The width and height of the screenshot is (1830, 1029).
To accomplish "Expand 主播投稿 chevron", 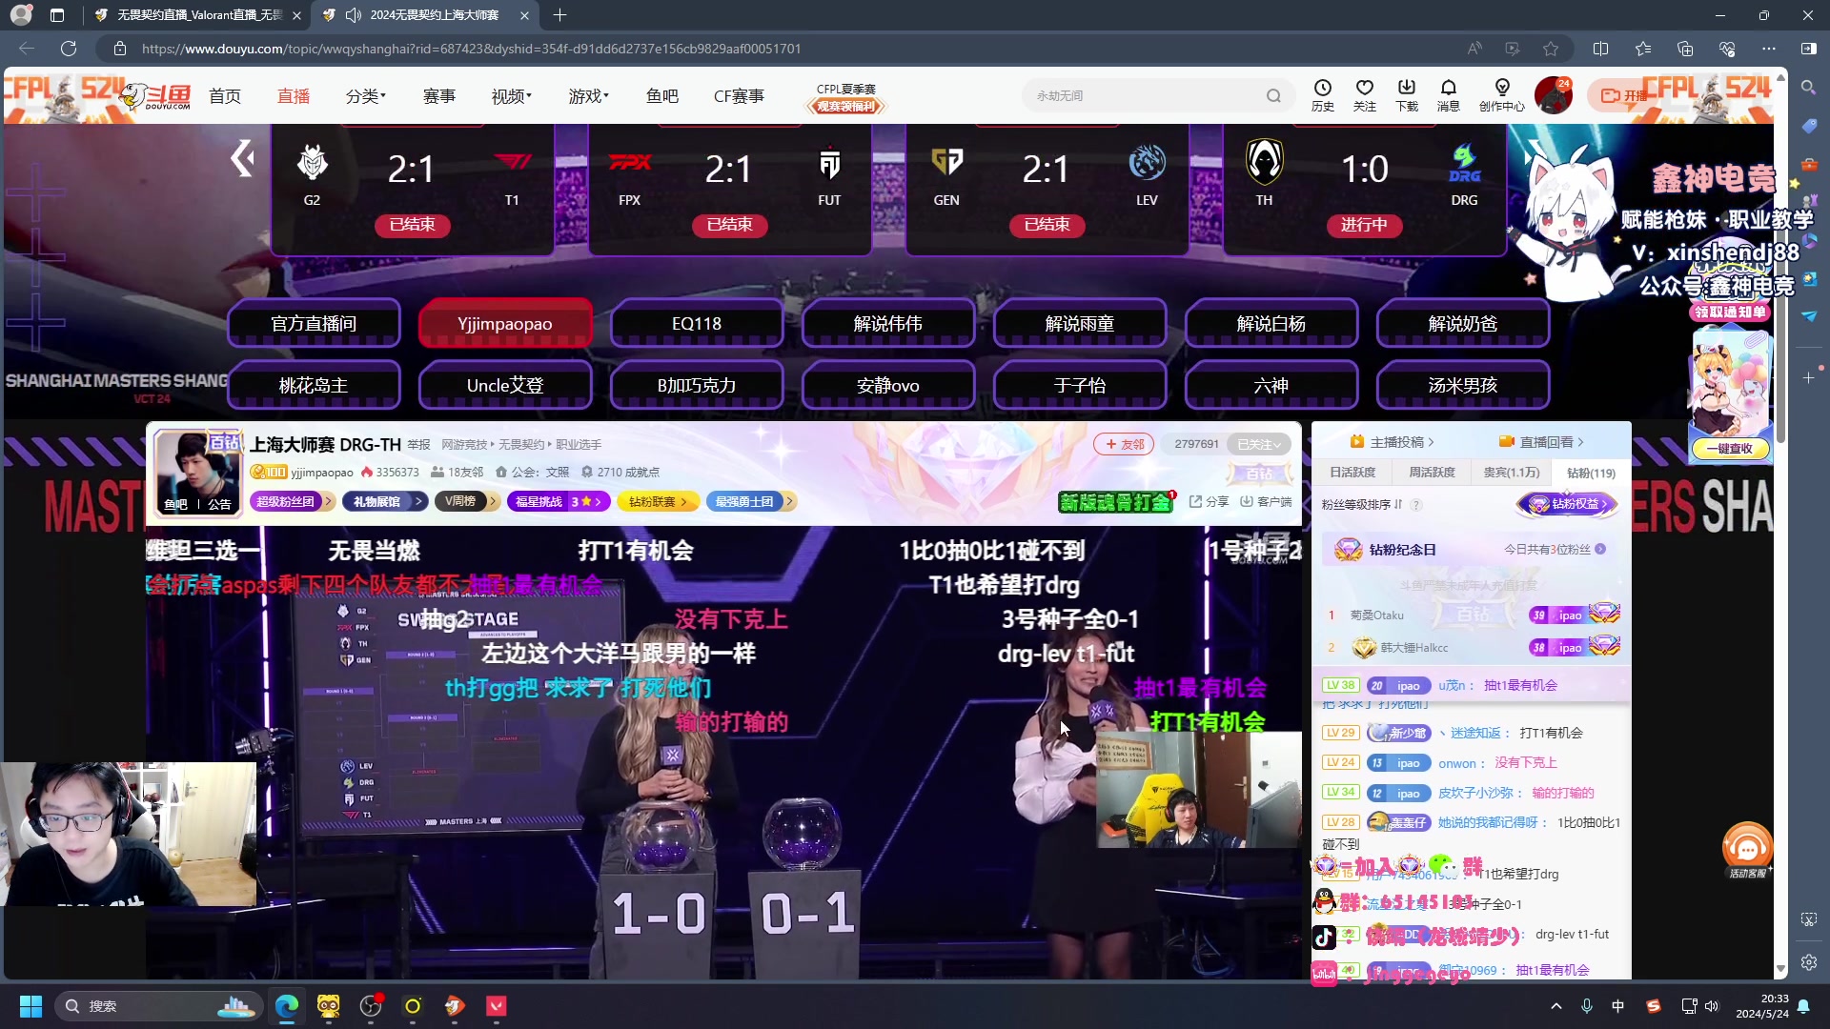I will coord(1432,442).
